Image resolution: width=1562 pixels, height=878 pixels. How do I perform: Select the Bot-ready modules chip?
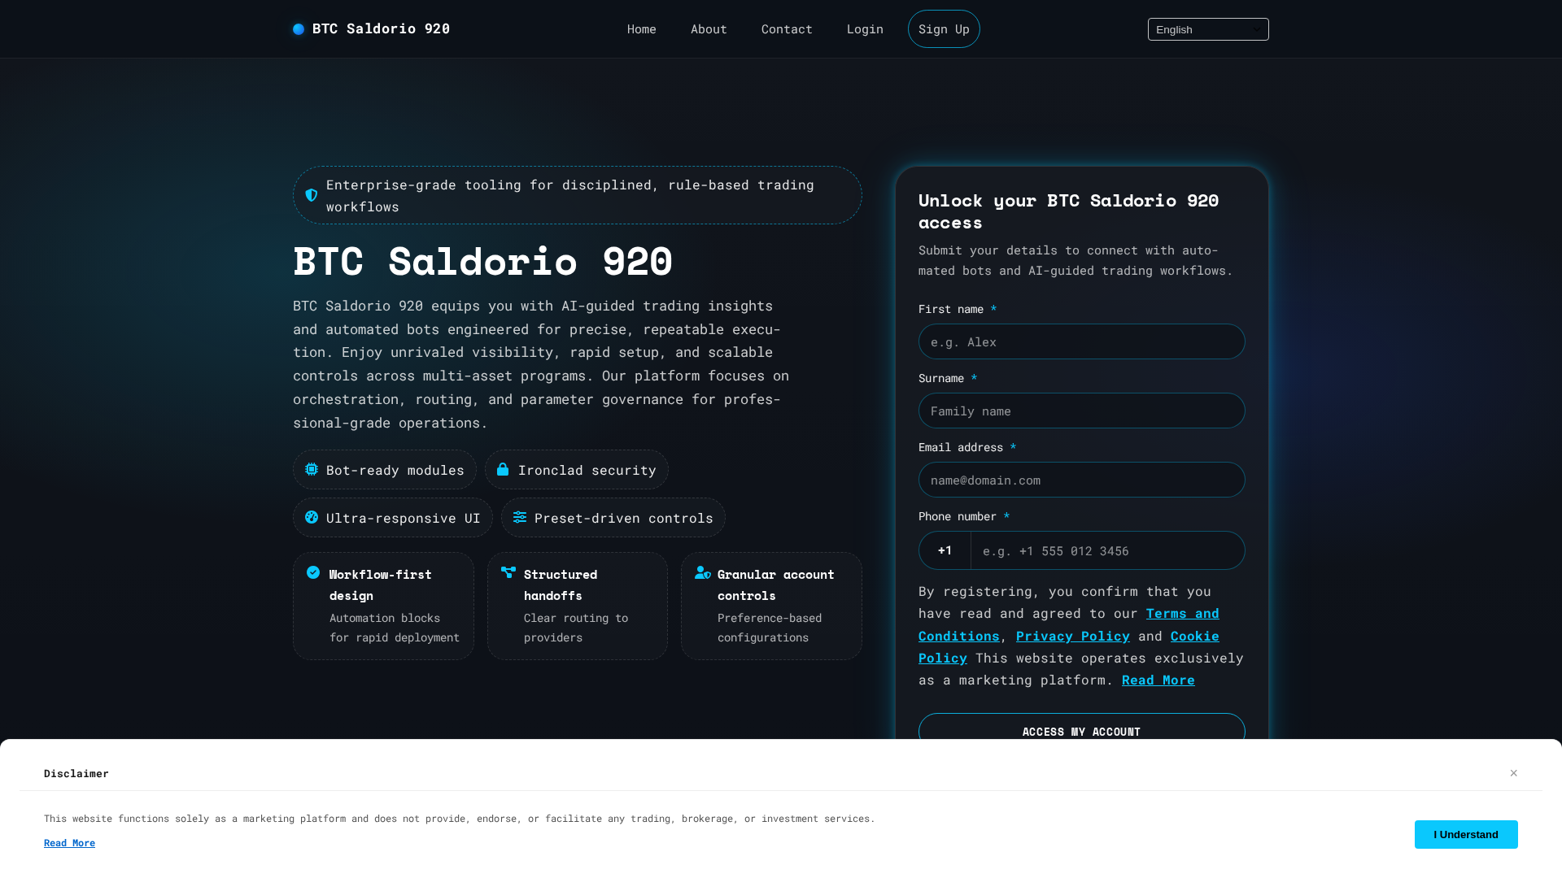tap(385, 470)
